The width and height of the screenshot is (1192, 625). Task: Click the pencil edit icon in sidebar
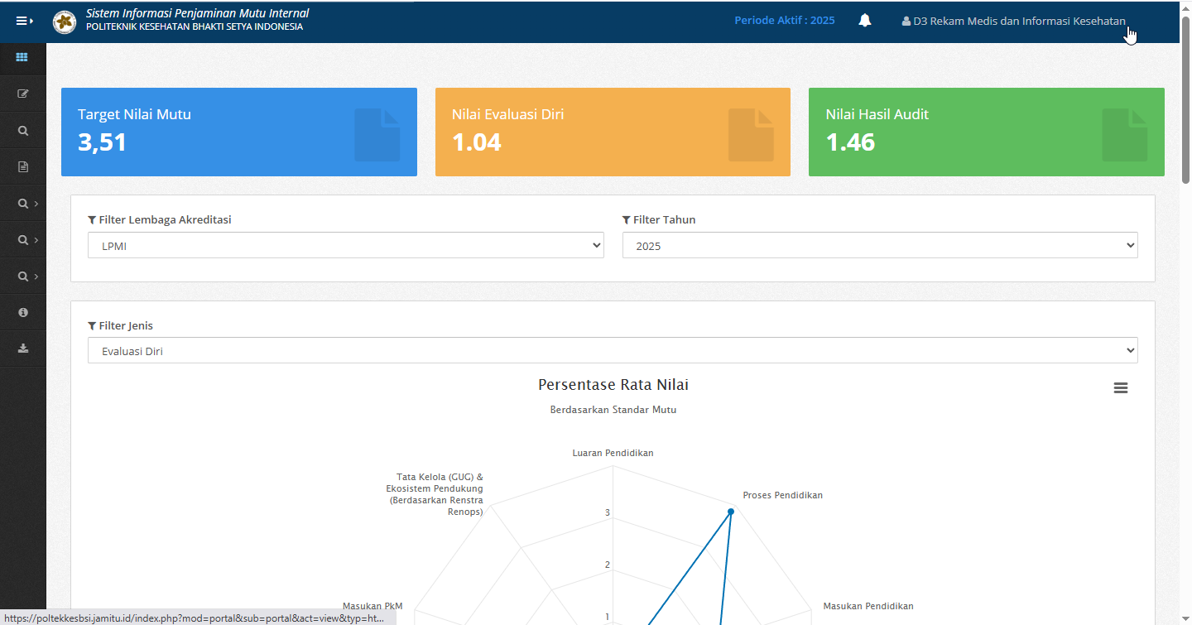click(x=22, y=94)
